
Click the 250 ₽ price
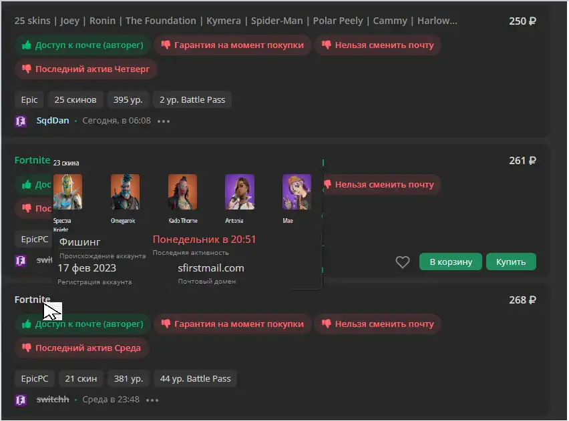[522, 21]
